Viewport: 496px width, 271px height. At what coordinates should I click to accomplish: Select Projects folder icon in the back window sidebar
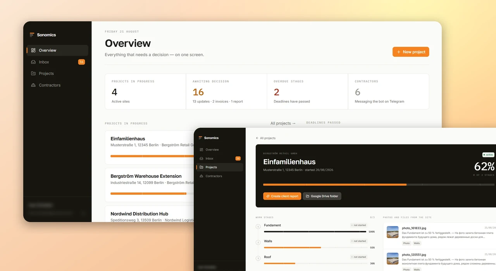[33, 74]
